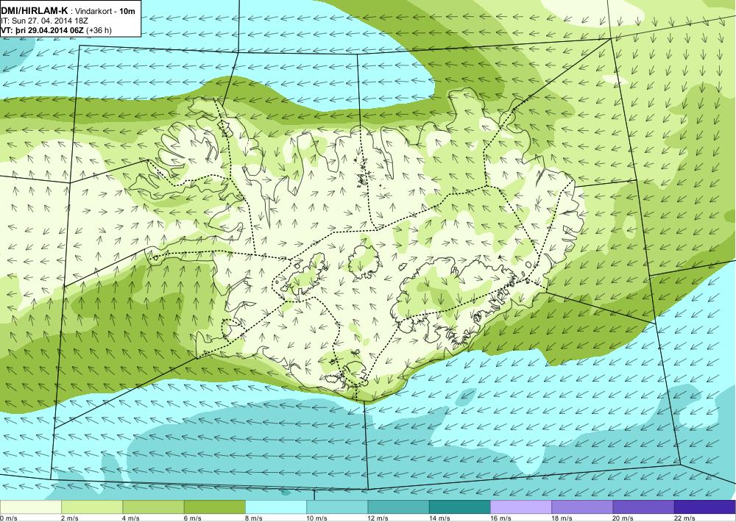Image resolution: width=736 pixels, height=522 pixels.
Task: Click the lavender 16–18 m/s legend swatch
Action: (521, 507)
